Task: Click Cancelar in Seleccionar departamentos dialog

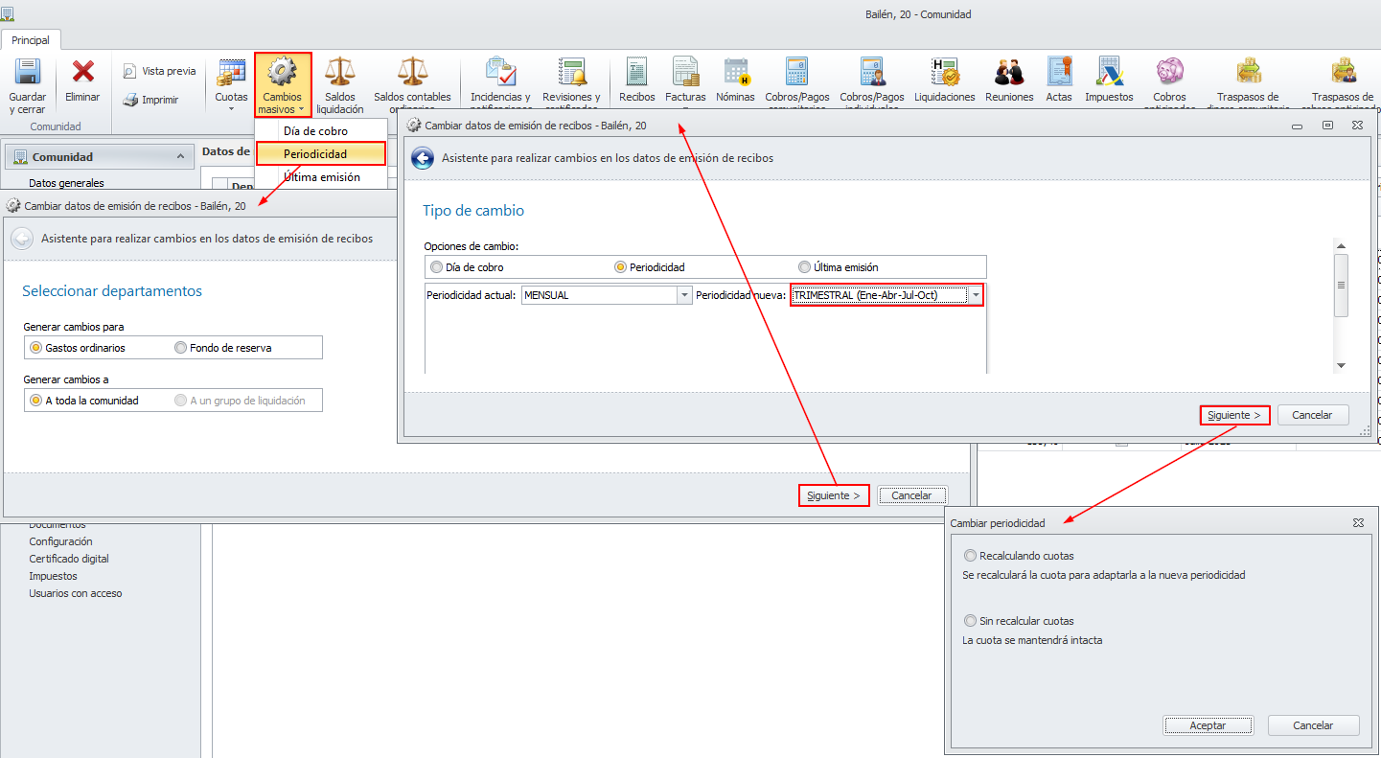Action: pyautogui.click(x=911, y=495)
